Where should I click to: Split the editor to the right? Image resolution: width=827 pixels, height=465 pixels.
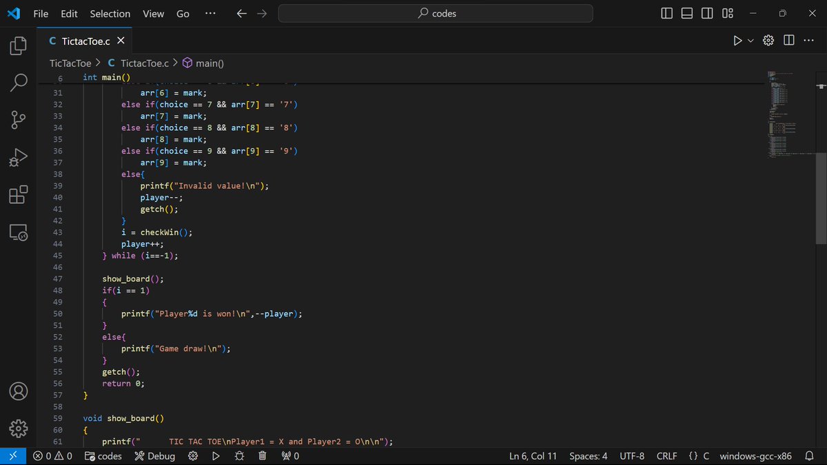click(x=789, y=41)
